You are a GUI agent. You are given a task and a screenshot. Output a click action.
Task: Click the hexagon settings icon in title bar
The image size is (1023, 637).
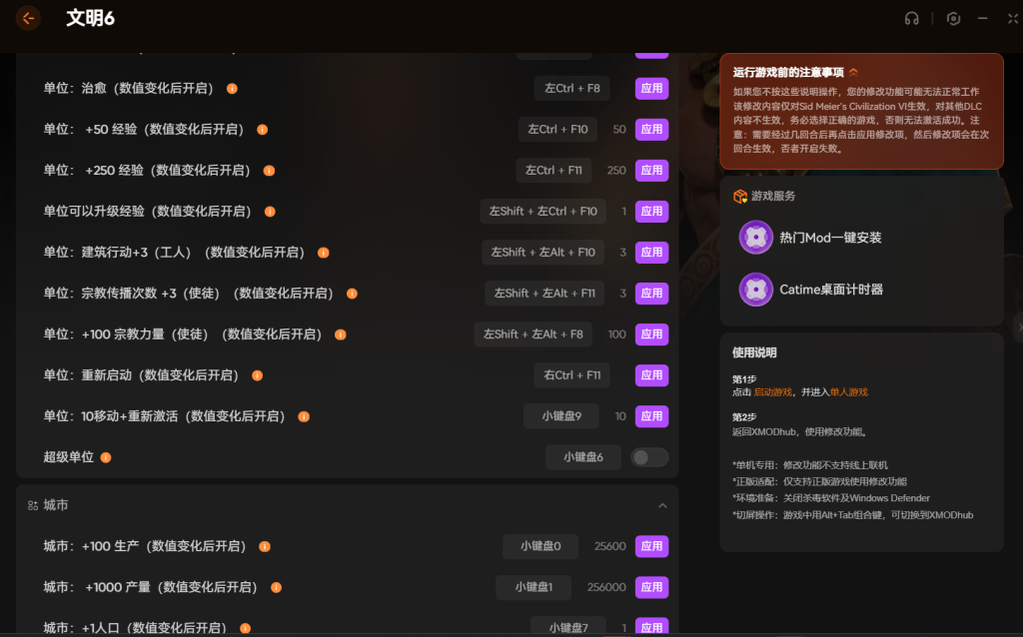[x=954, y=18]
